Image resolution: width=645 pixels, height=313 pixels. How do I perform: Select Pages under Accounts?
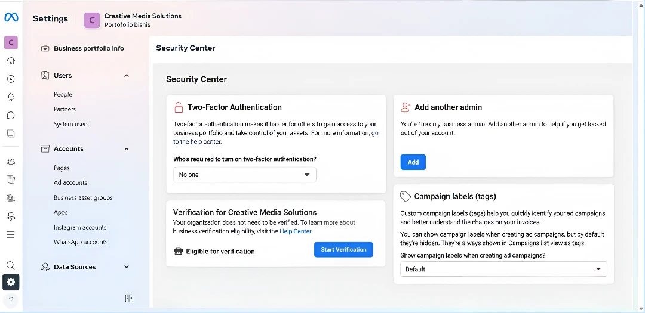pyautogui.click(x=62, y=168)
